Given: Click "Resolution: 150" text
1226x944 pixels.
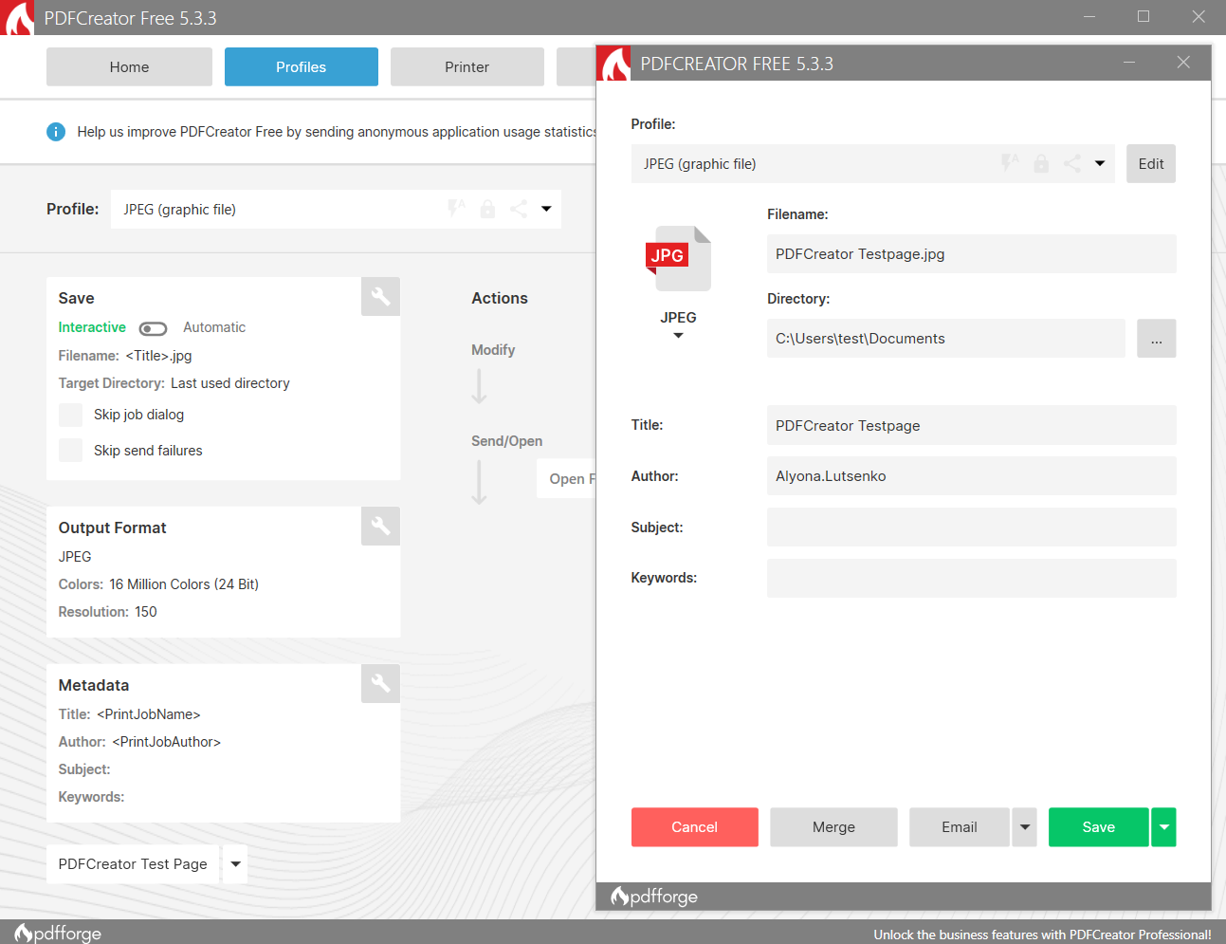Looking at the screenshot, I should (x=108, y=612).
